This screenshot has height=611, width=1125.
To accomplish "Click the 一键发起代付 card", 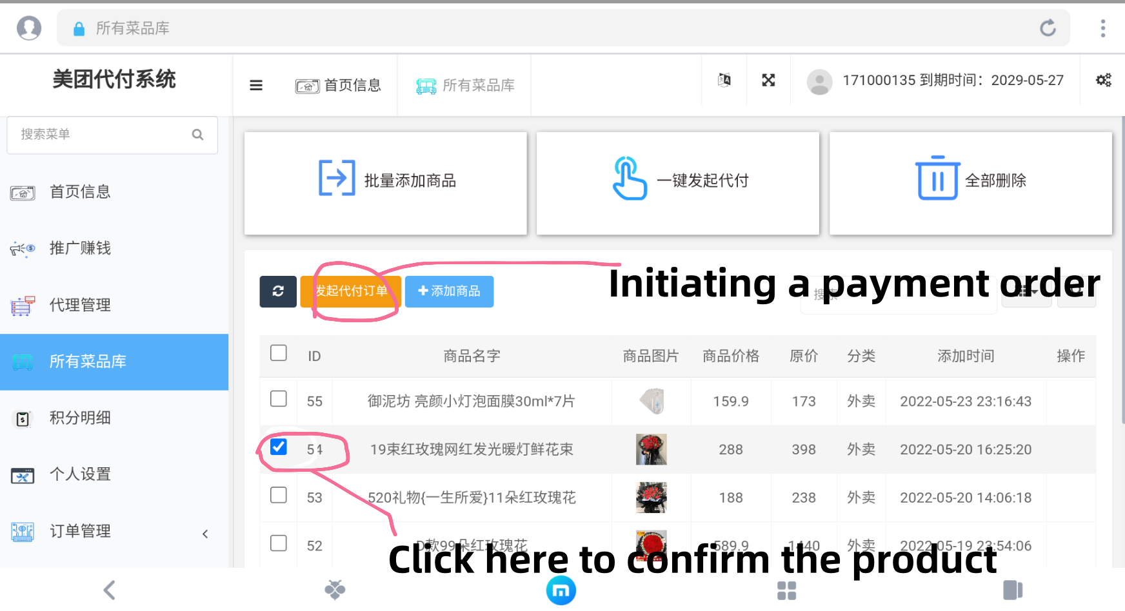I will (678, 183).
